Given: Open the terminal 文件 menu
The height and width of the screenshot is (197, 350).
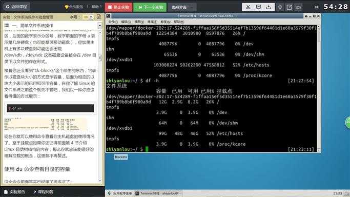Looking at the screenshot, I should pyautogui.click(x=113, y=22).
